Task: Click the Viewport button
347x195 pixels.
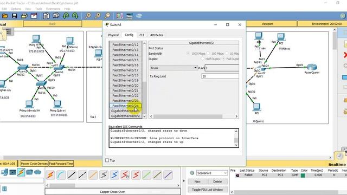Action: click(267, 24)
